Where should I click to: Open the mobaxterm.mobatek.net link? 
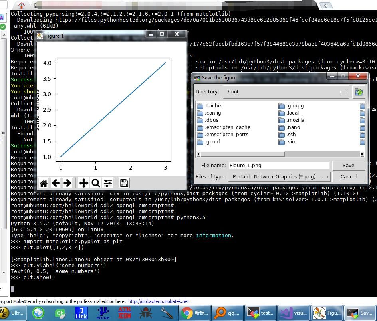[159, 301]
